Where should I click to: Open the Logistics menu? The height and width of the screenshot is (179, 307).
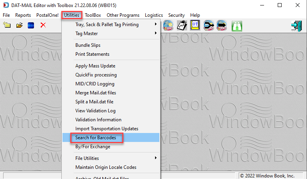click(x=154, y=15)
